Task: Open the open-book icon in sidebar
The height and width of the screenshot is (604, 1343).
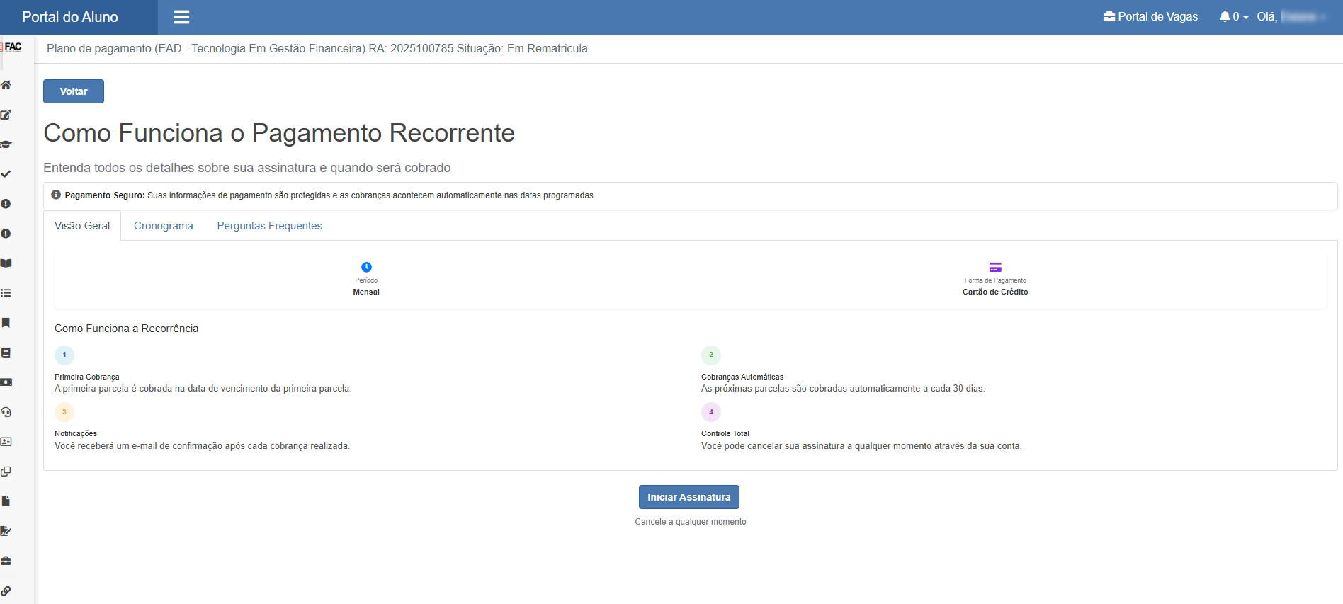Action: click(6, 263)
